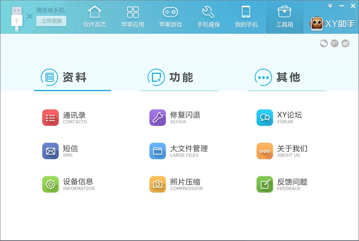
Task: Open the Weibo share icon
Action: coord(345,43)
